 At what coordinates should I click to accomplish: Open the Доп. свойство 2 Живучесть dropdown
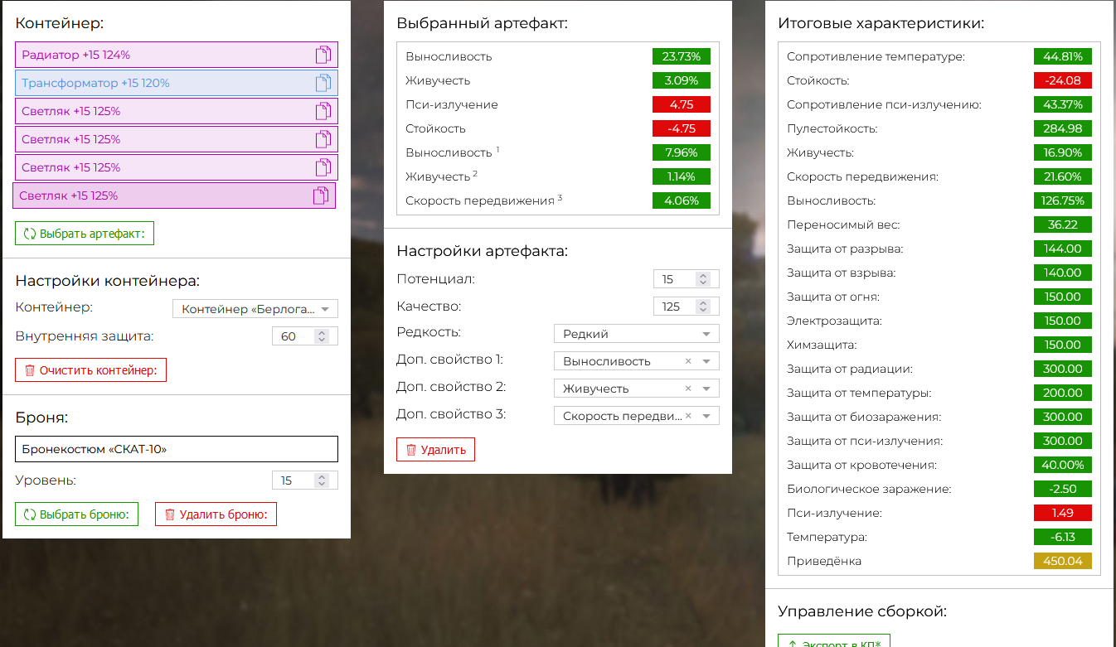point(637,389)
